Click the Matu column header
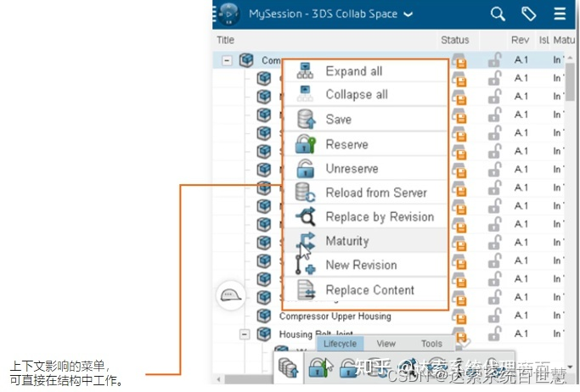580x392 pixels. point(564,40)
